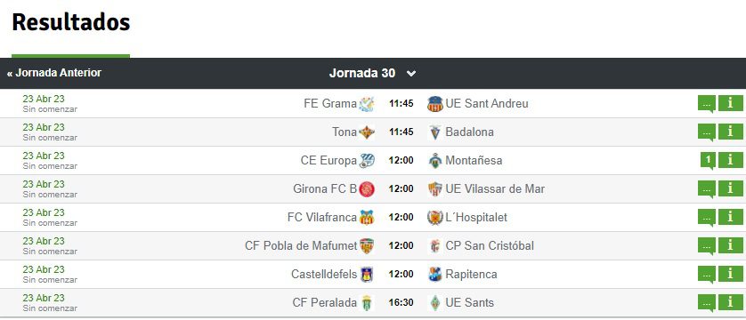Viewport: 746px width, 320px height.
Task: Click FC Vilafranca team crest
Action: pyautogui.click(x=367, y=218)
